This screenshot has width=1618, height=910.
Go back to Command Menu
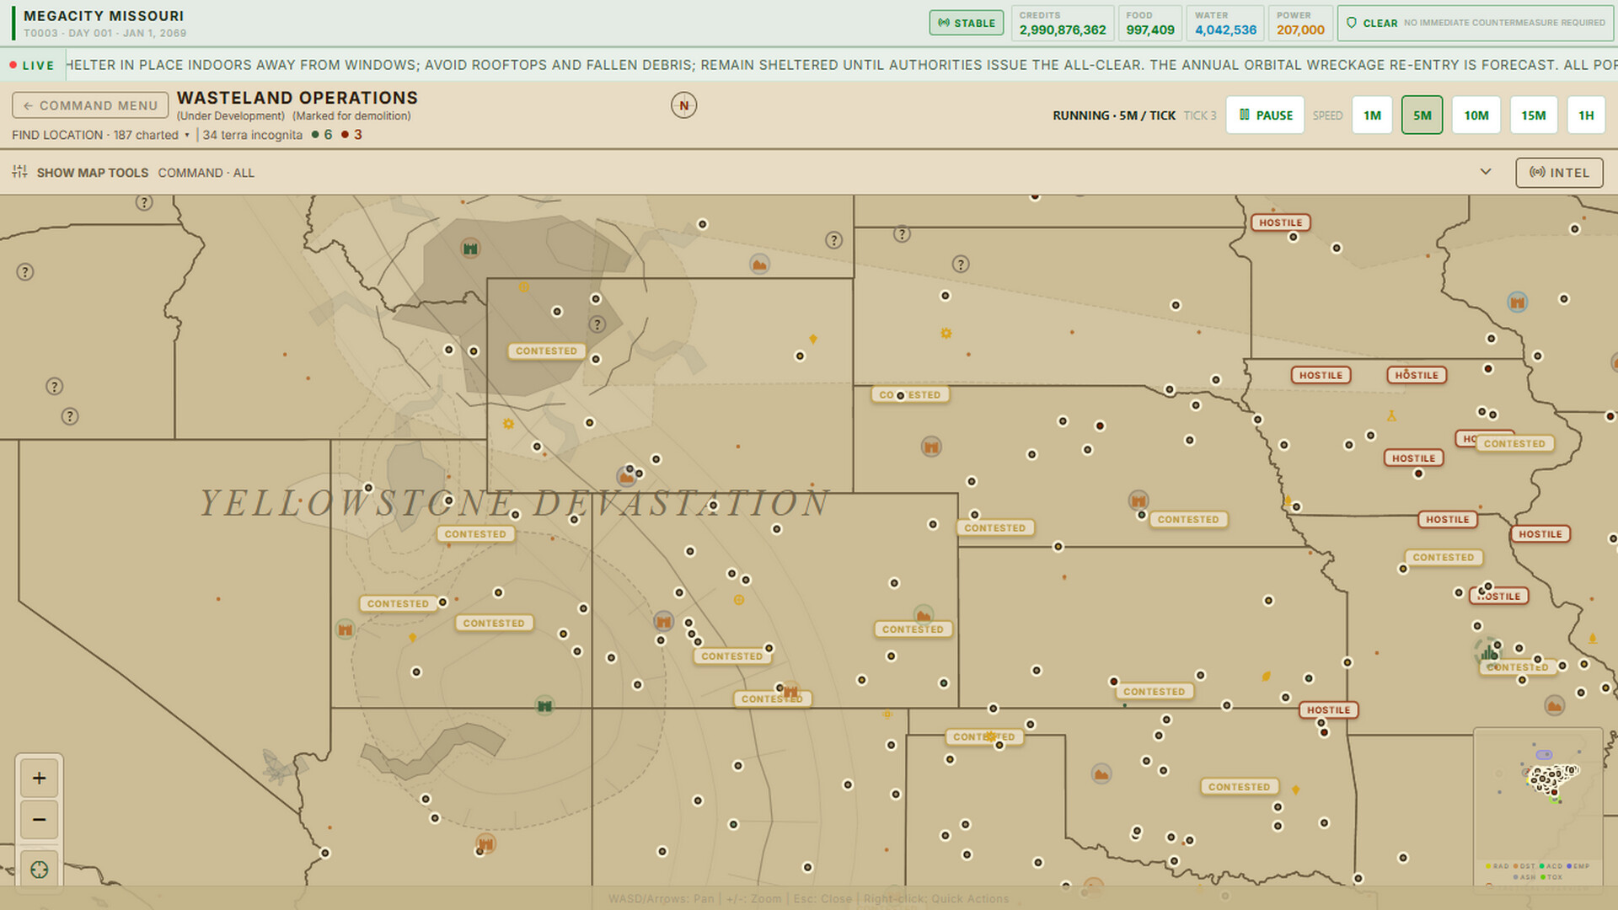click(x=90, y=105)
